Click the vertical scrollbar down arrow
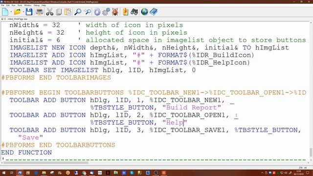313x176 pixels. pos(311,160)
